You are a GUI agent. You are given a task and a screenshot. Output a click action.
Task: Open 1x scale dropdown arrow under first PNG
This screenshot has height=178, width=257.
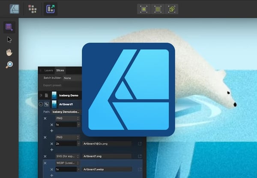pos(78,125)
